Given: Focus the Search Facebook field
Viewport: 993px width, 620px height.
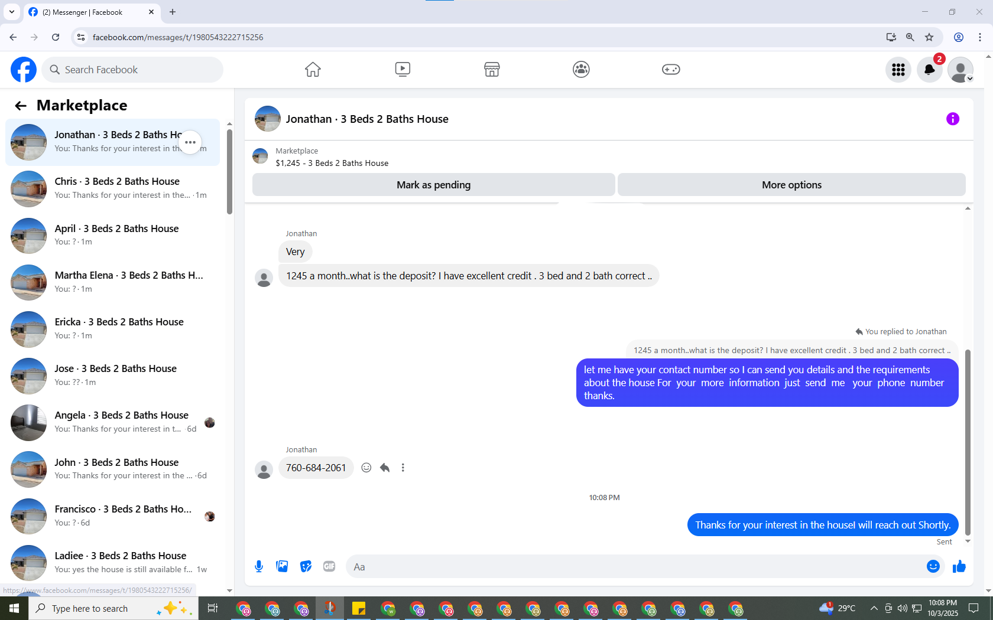Looking at the screenshot, I should [133, 70].
